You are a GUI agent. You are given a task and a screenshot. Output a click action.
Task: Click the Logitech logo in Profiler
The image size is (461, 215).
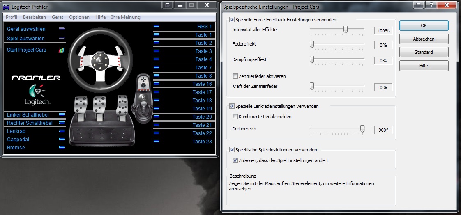pos(37,94)
